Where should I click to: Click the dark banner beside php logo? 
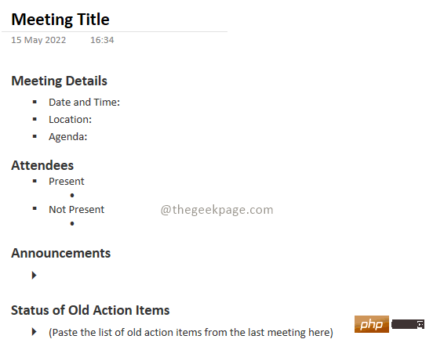point(408,324)
